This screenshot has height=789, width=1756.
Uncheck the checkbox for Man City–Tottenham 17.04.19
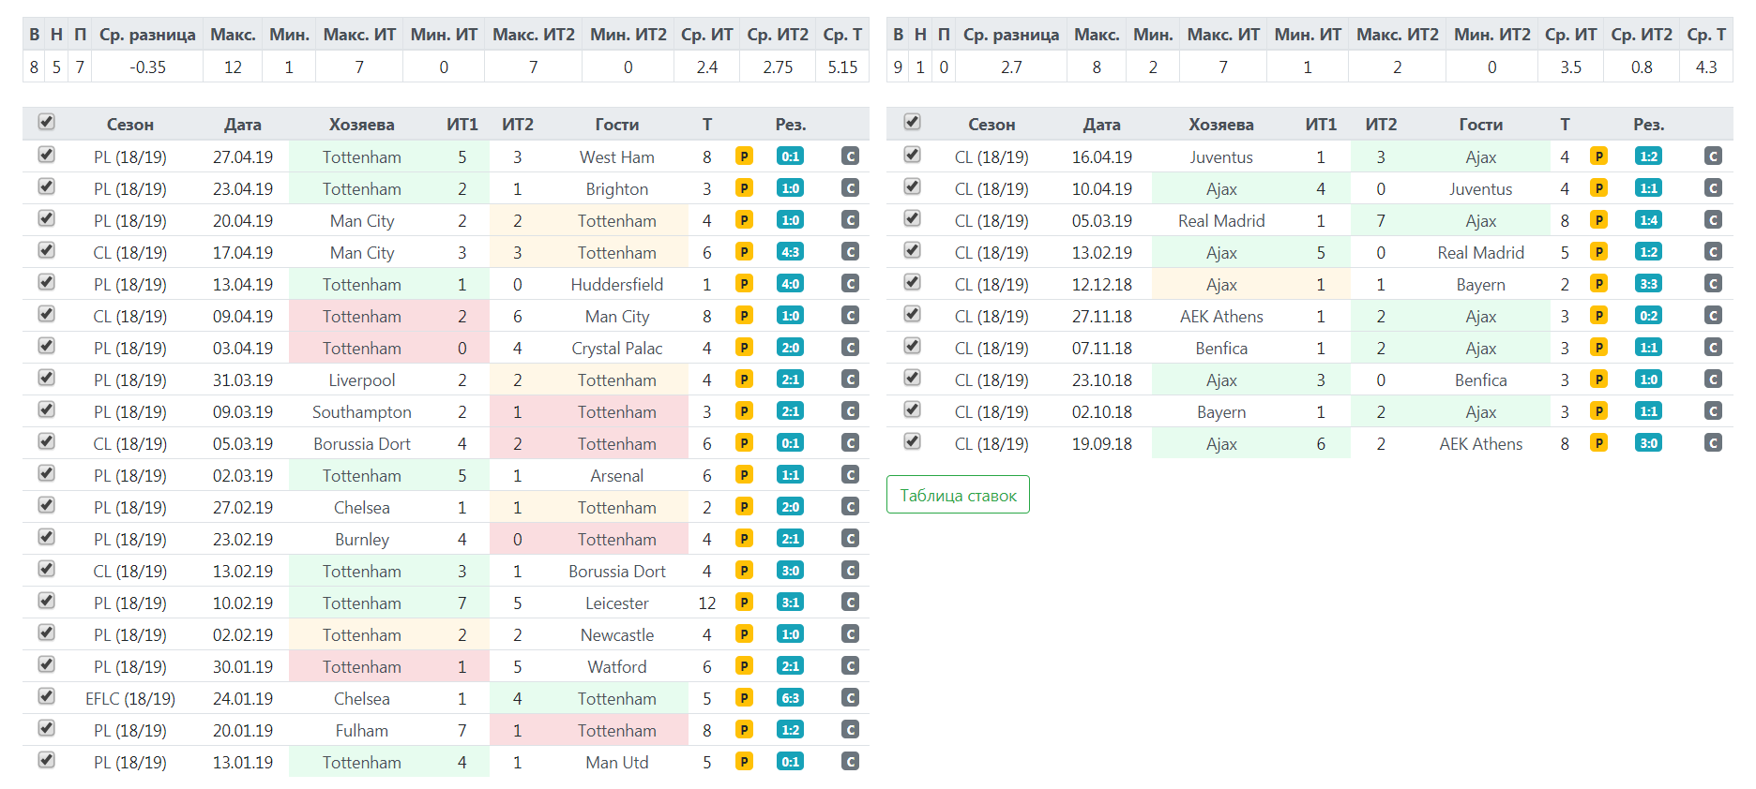coord(46,250)
